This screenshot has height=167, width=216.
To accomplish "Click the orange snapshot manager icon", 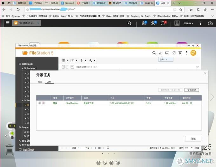I will click(193, 53).
